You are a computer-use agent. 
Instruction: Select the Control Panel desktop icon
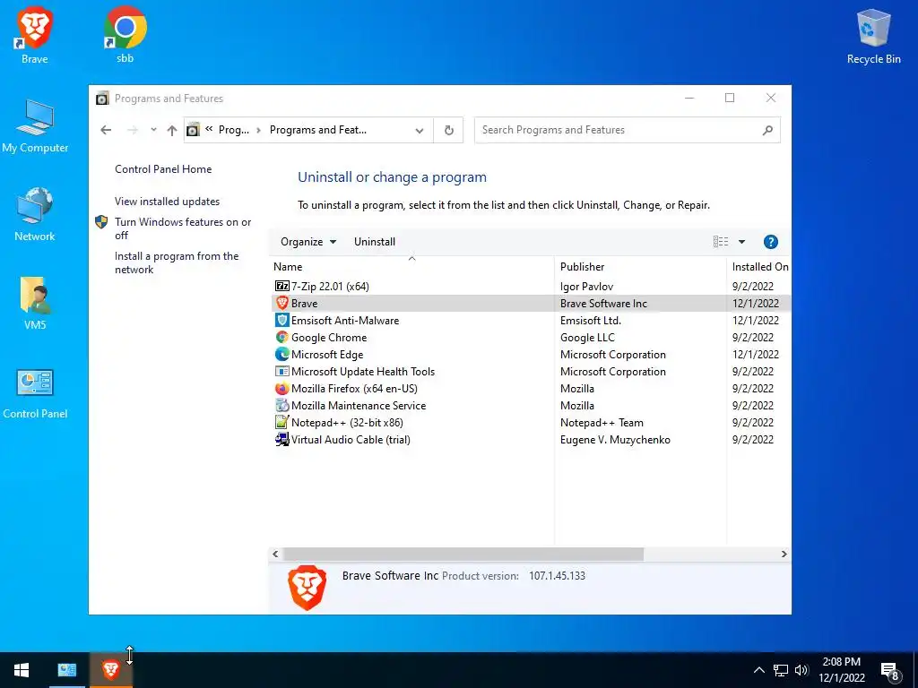[x=35, y=393]
